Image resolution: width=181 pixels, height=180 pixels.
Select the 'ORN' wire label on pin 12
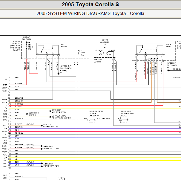point(17,110)
